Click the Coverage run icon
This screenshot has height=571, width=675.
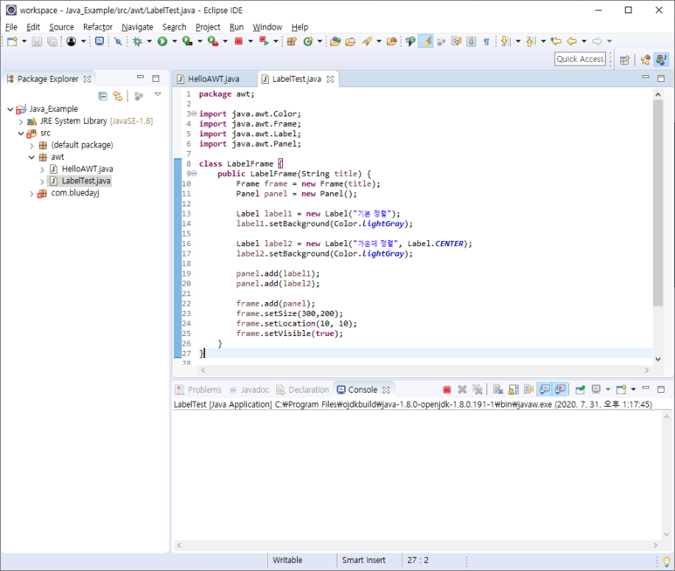coord(187,41)
